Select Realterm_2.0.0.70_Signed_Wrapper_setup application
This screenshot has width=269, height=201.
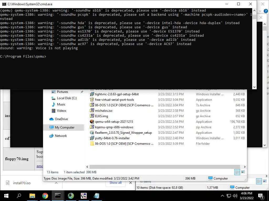(121, 132)
